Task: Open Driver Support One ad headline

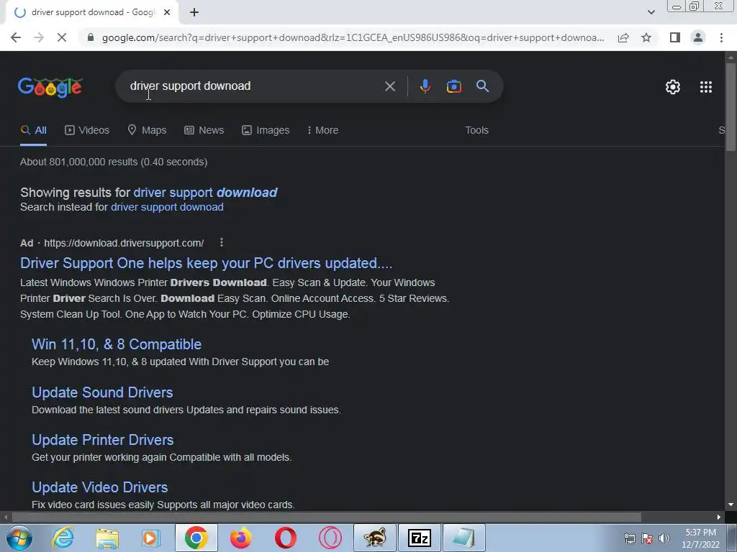Action: [x=206, y=263]
